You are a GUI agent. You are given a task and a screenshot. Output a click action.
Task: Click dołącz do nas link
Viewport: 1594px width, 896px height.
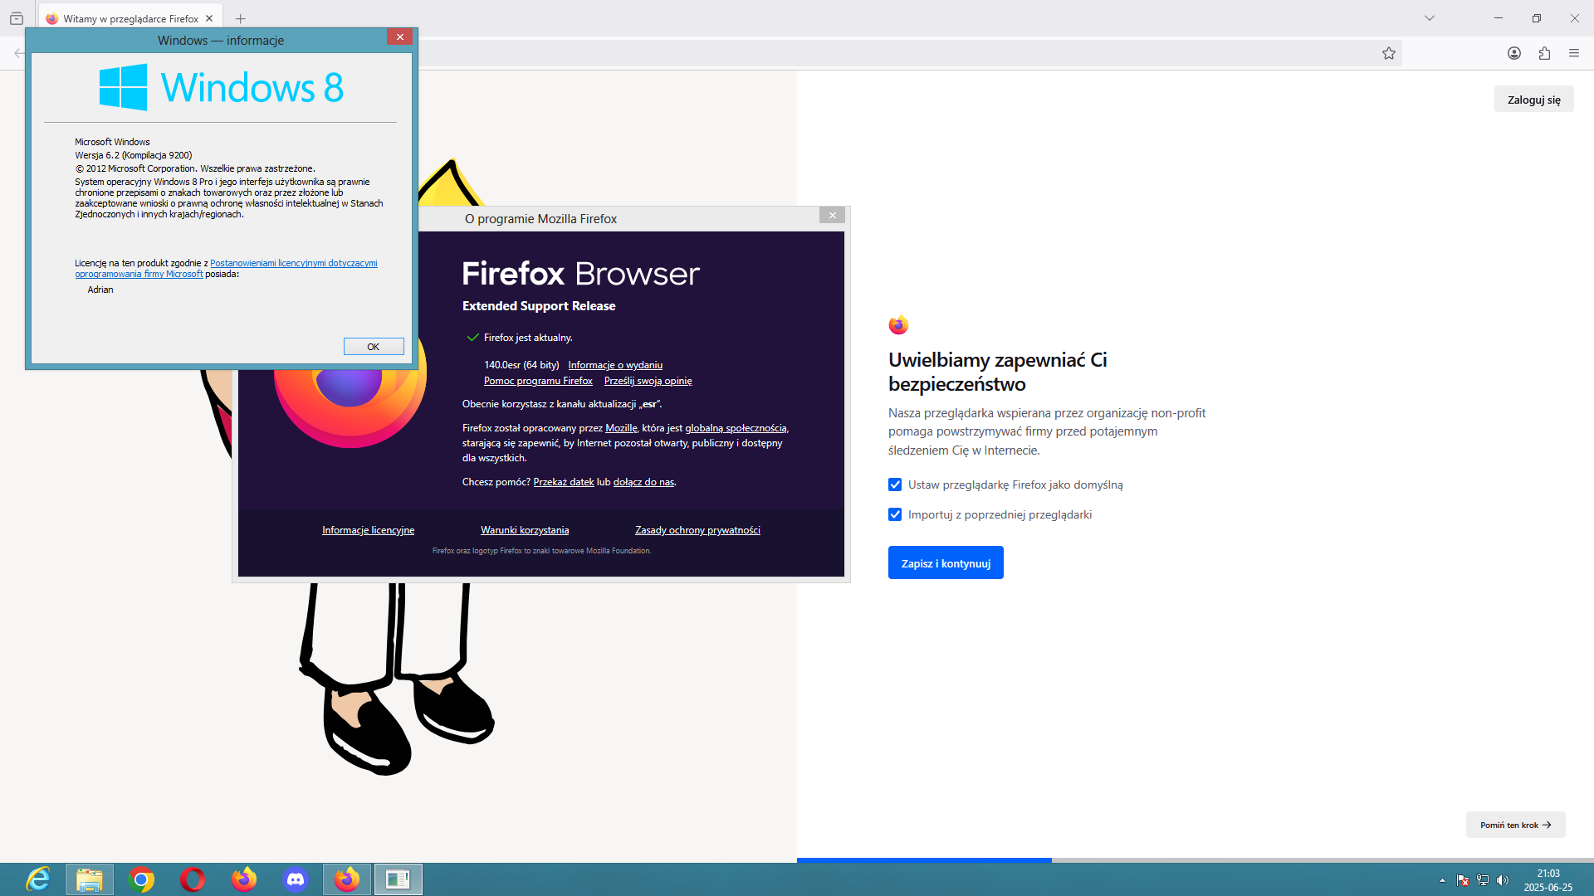643,482
